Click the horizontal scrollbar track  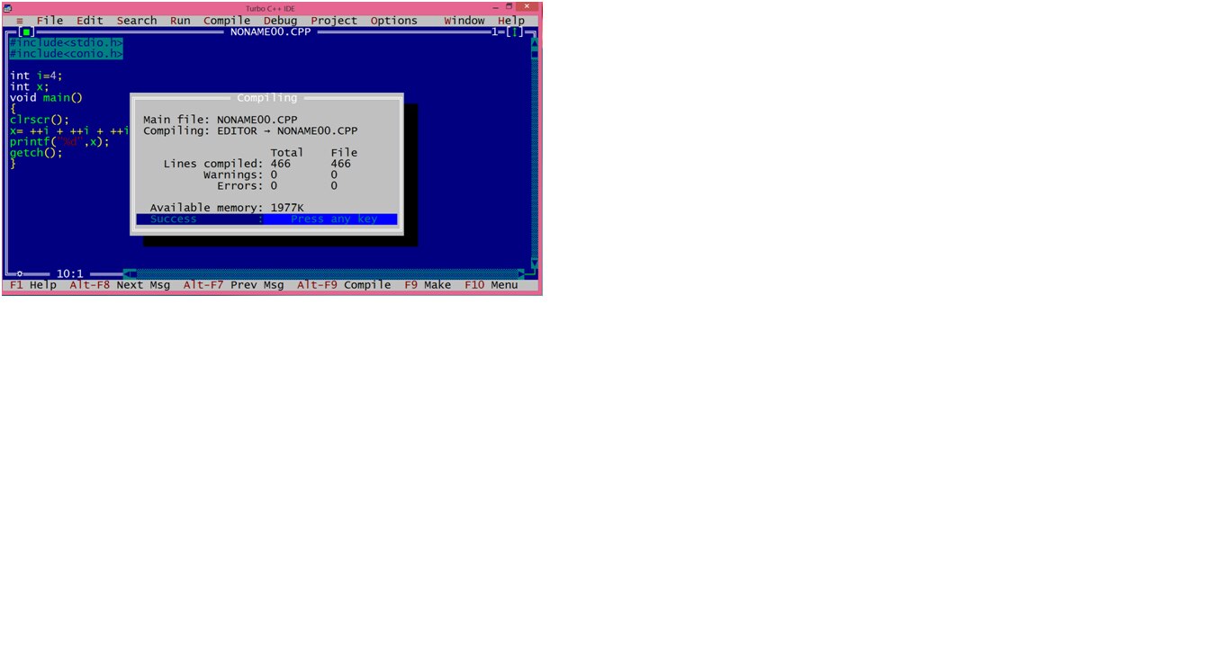click(325, 273)
